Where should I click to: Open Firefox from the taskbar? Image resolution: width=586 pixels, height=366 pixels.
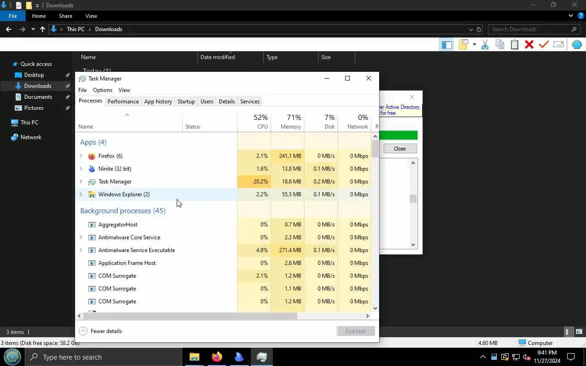pos(217,357)
